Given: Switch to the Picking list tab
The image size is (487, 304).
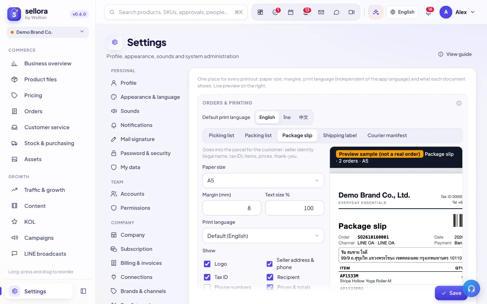Looking at the screenshot, I should [222, 136].
